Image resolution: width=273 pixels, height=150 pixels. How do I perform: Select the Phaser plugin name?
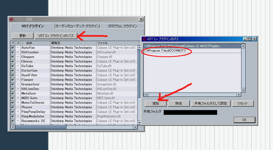coord(27,107)
